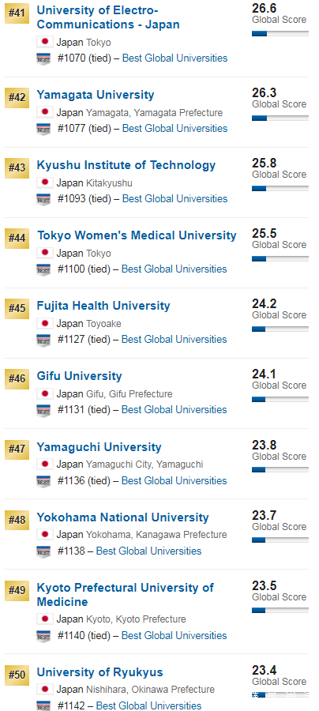This screenshot has width=319, height=711.
Task: Open University of Electro-Communications - Japan link
Action: click(108, 17)
